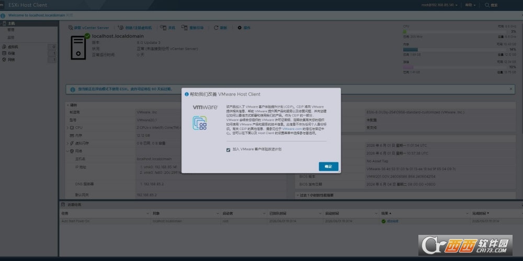Open the 启动者 column dropdown arrow
This screenshot has width=523, height=261.
[264, 213]
